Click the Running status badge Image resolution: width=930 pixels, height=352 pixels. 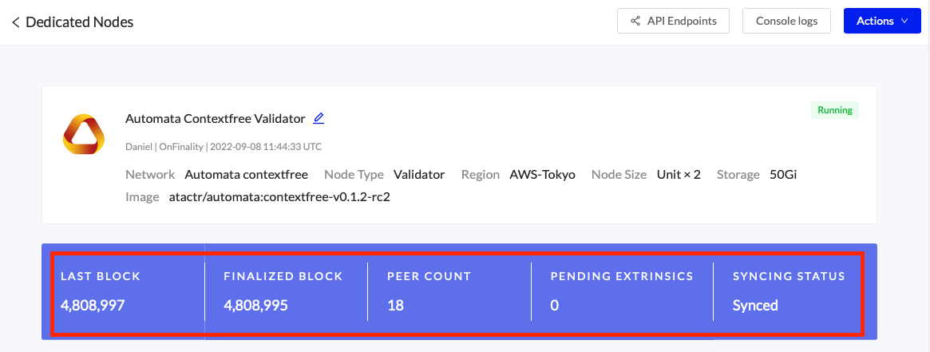click(x=834, y=110)
